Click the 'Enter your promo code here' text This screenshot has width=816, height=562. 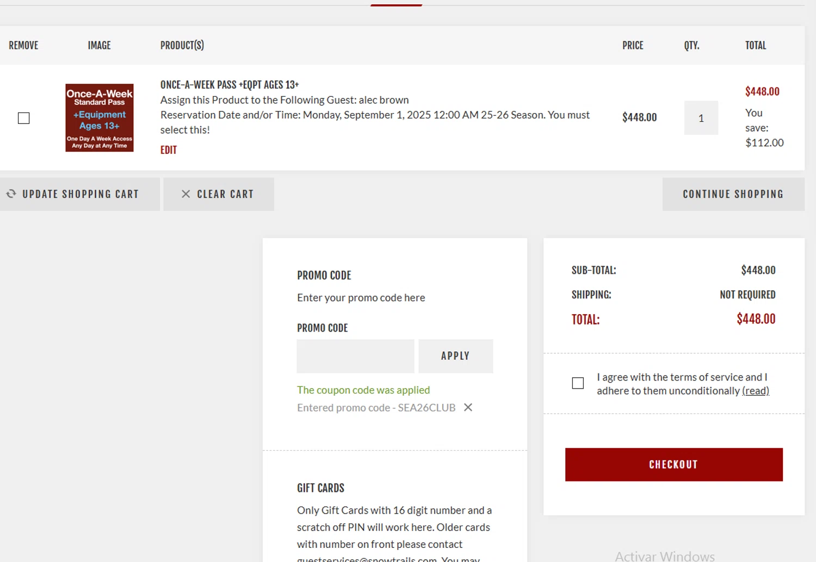361,297
